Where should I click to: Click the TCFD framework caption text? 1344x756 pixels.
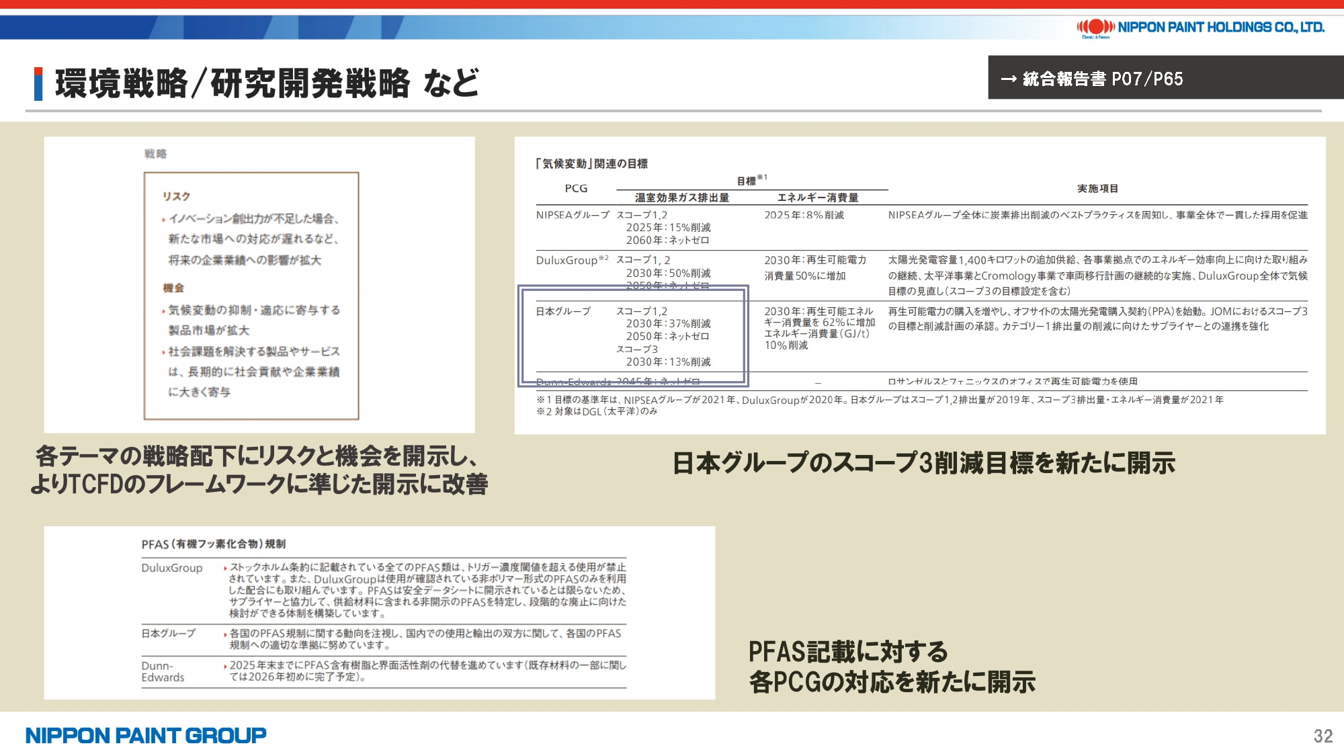coord(259,470)
